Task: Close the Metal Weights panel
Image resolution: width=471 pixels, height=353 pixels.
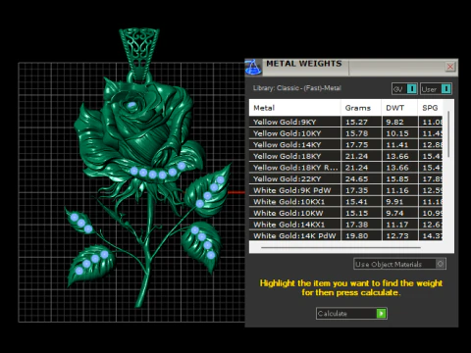Action: (450, 67)
